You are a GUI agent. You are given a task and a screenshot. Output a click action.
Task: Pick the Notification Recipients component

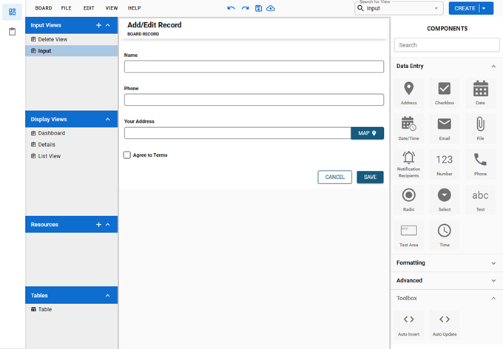point(408,163)
